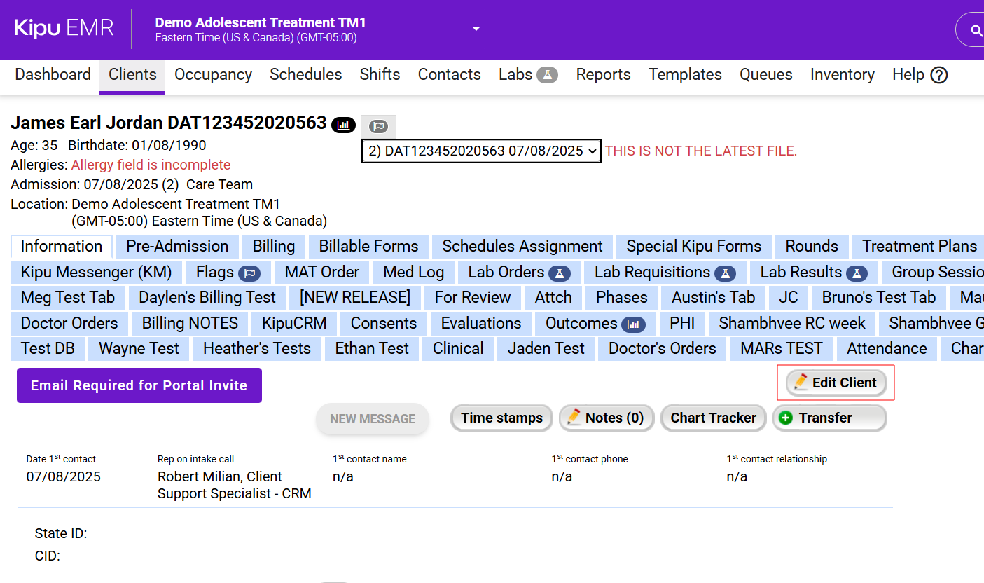This screenshot has height=583, width=984.
Task: Open the Help question mark icon
Action: (938, 75)
